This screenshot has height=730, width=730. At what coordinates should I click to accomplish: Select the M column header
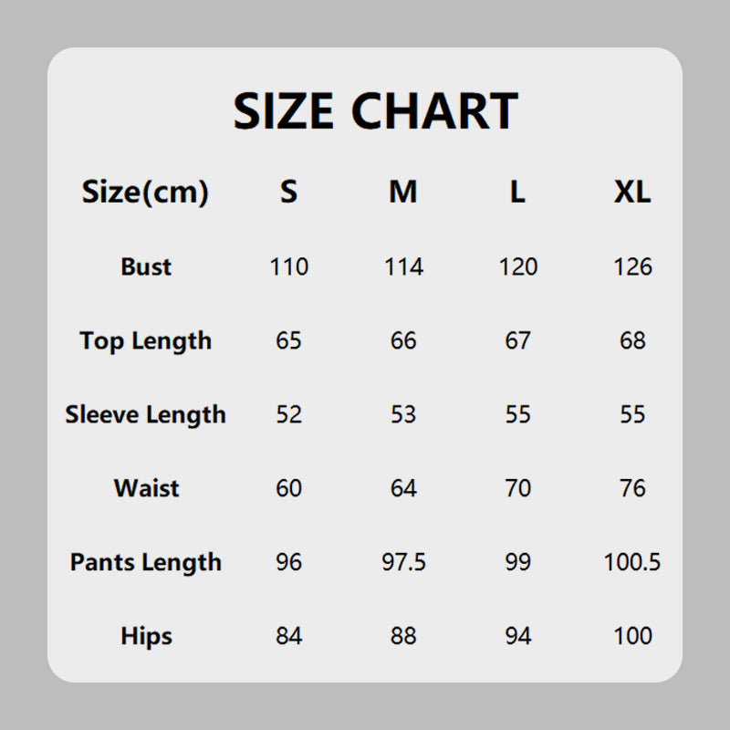[x=403, y=193]
